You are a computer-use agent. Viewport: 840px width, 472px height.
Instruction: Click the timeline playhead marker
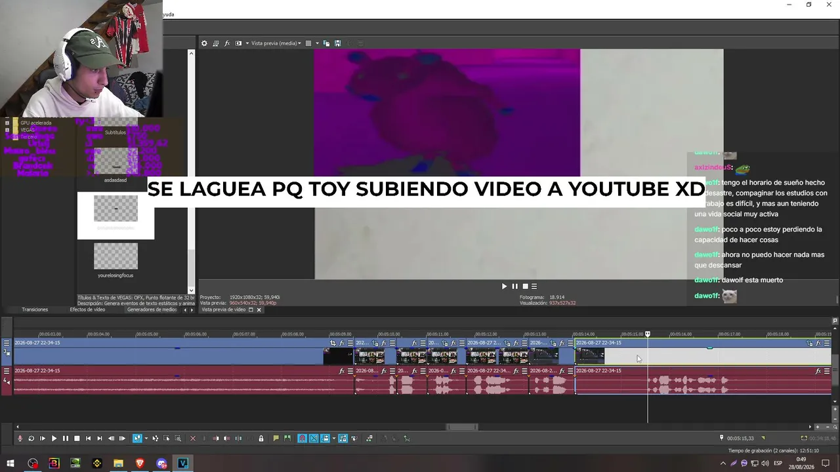tap(648, 334)
